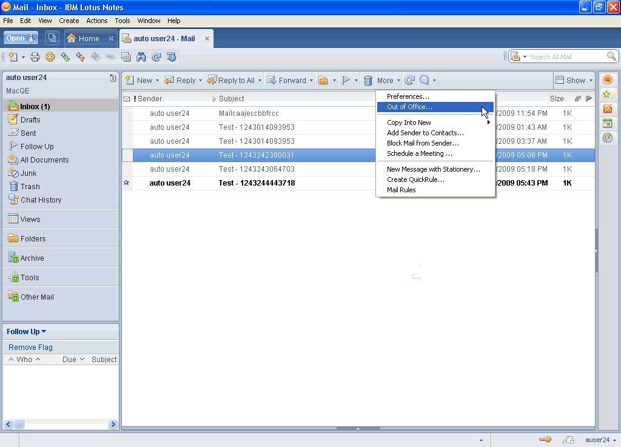
Task: Switch to the Home tab
Action: point(89,38)
